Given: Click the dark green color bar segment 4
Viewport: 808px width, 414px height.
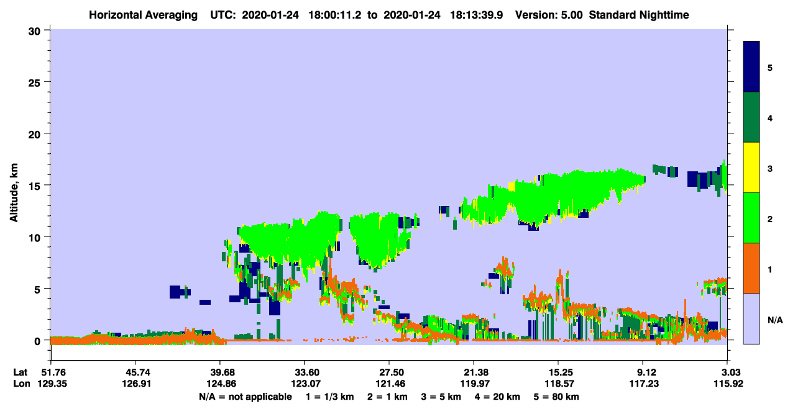Looking at the screenshot, I should [751, 117].
